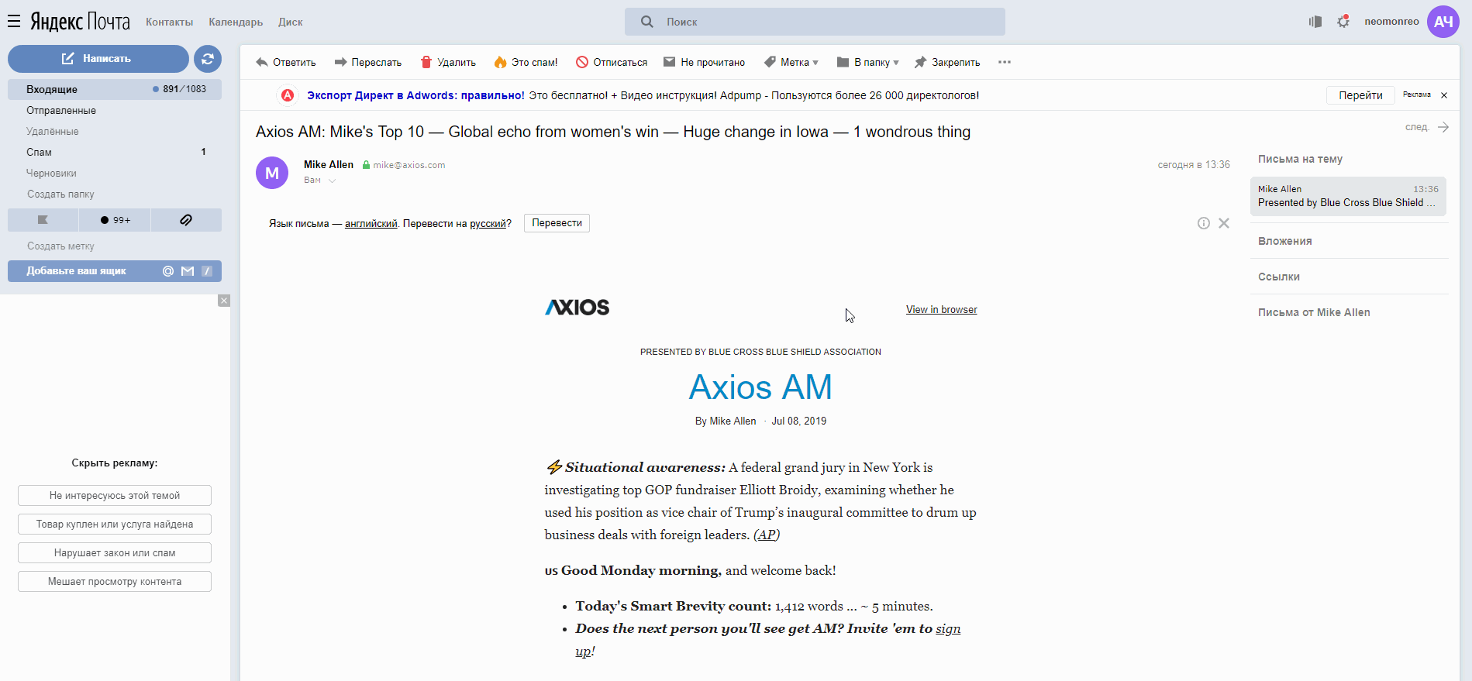
Task: Open Черновики folder
Action: [x=51, y=173]
